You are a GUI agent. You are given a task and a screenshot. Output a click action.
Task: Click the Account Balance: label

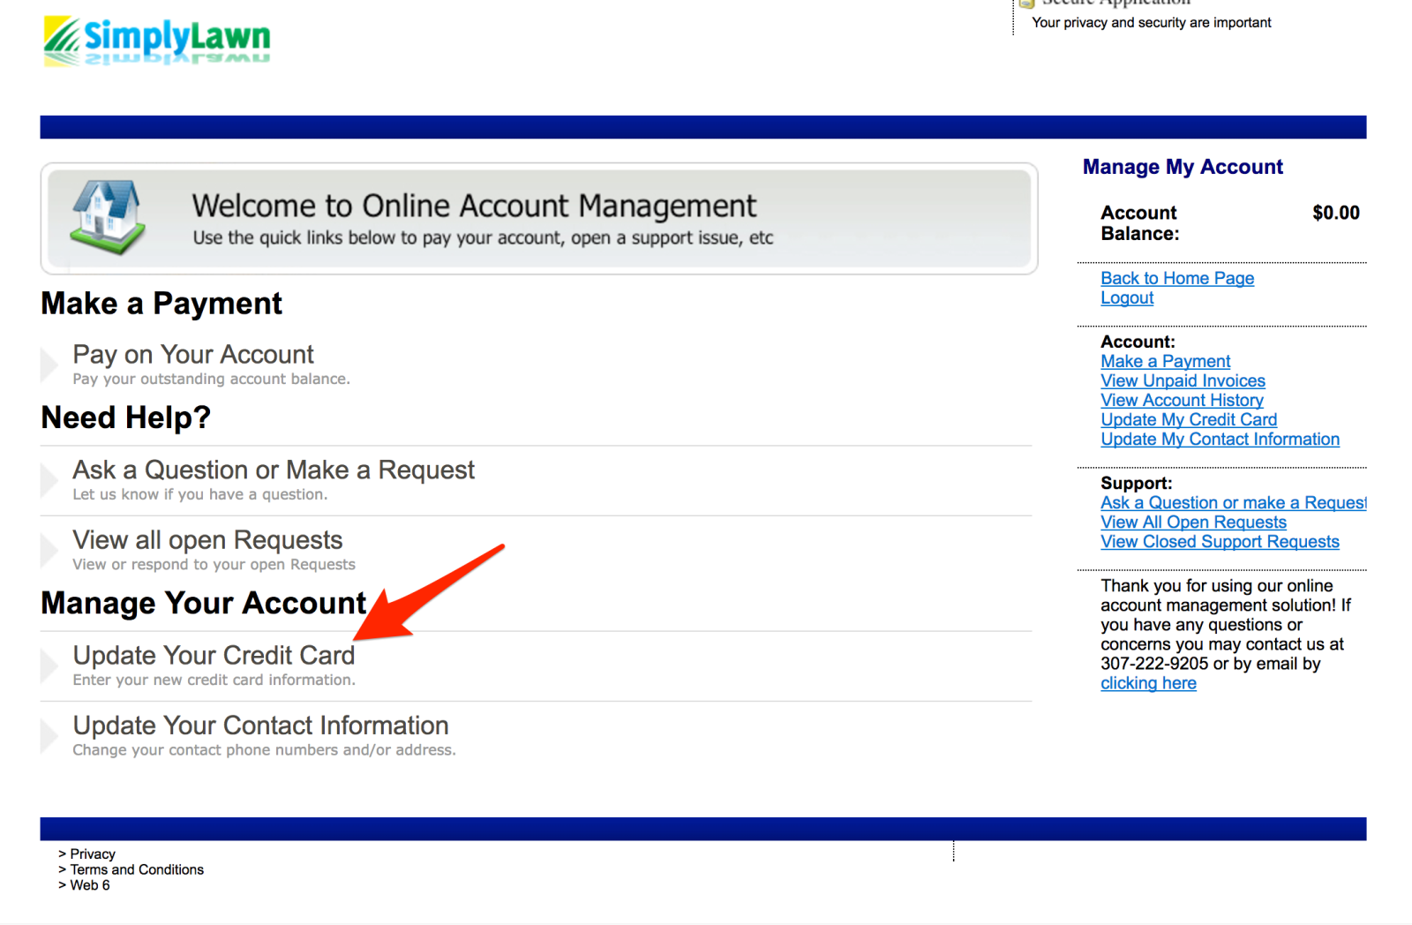tap(1139, 223)
